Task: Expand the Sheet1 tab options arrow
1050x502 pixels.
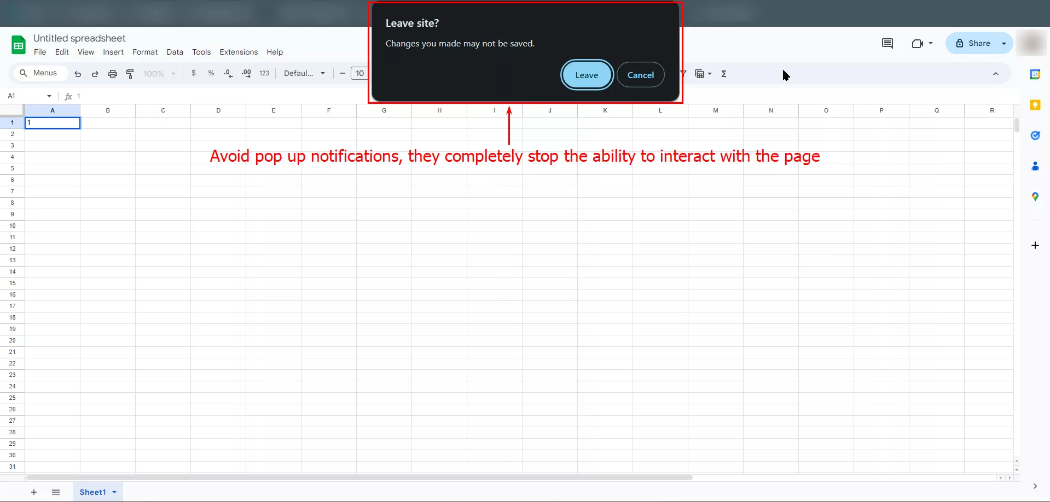Action: pos(114,492)
